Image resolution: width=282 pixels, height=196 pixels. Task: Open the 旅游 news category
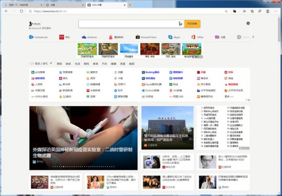click(132, 64)
